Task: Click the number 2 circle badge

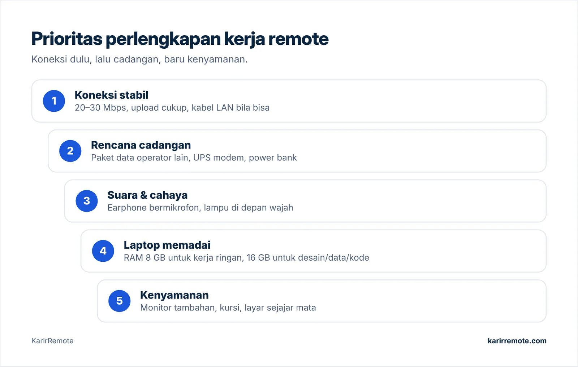Action: [x=70, y=151]
